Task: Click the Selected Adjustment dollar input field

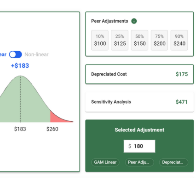Action: pos(139,146)
